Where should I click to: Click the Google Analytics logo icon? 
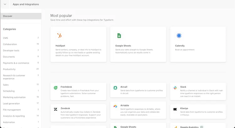175,127
